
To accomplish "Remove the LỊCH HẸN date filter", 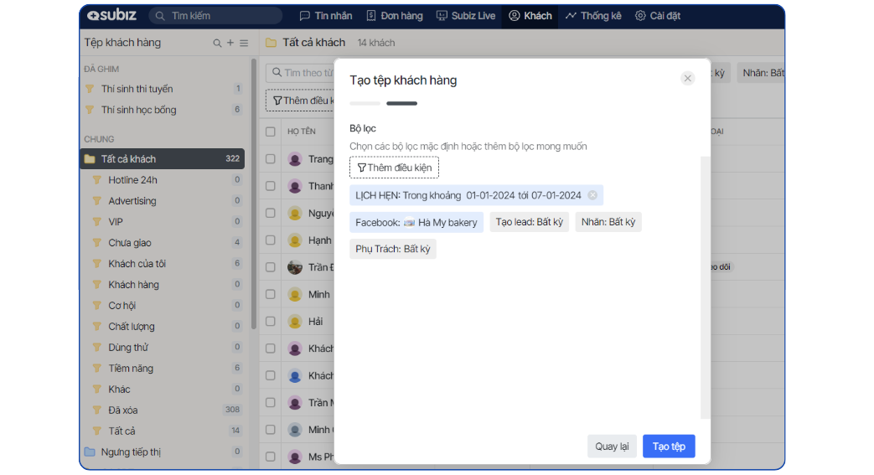I will click(x=592, y=195).
